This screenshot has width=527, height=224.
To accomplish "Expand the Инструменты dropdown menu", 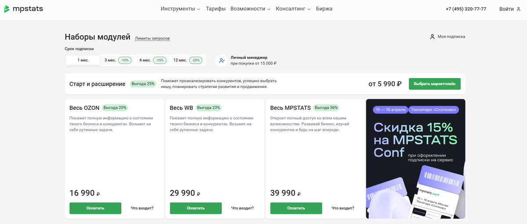I will pos(180,9).
